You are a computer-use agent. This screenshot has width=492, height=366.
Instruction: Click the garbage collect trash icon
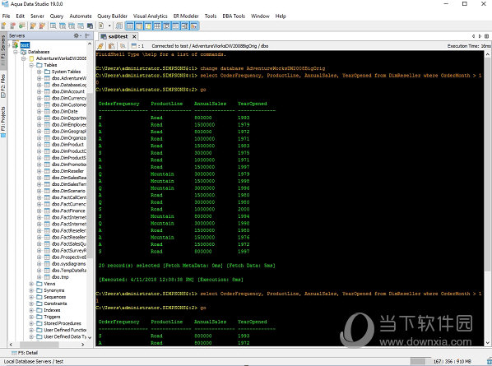[x=489, y=362]
